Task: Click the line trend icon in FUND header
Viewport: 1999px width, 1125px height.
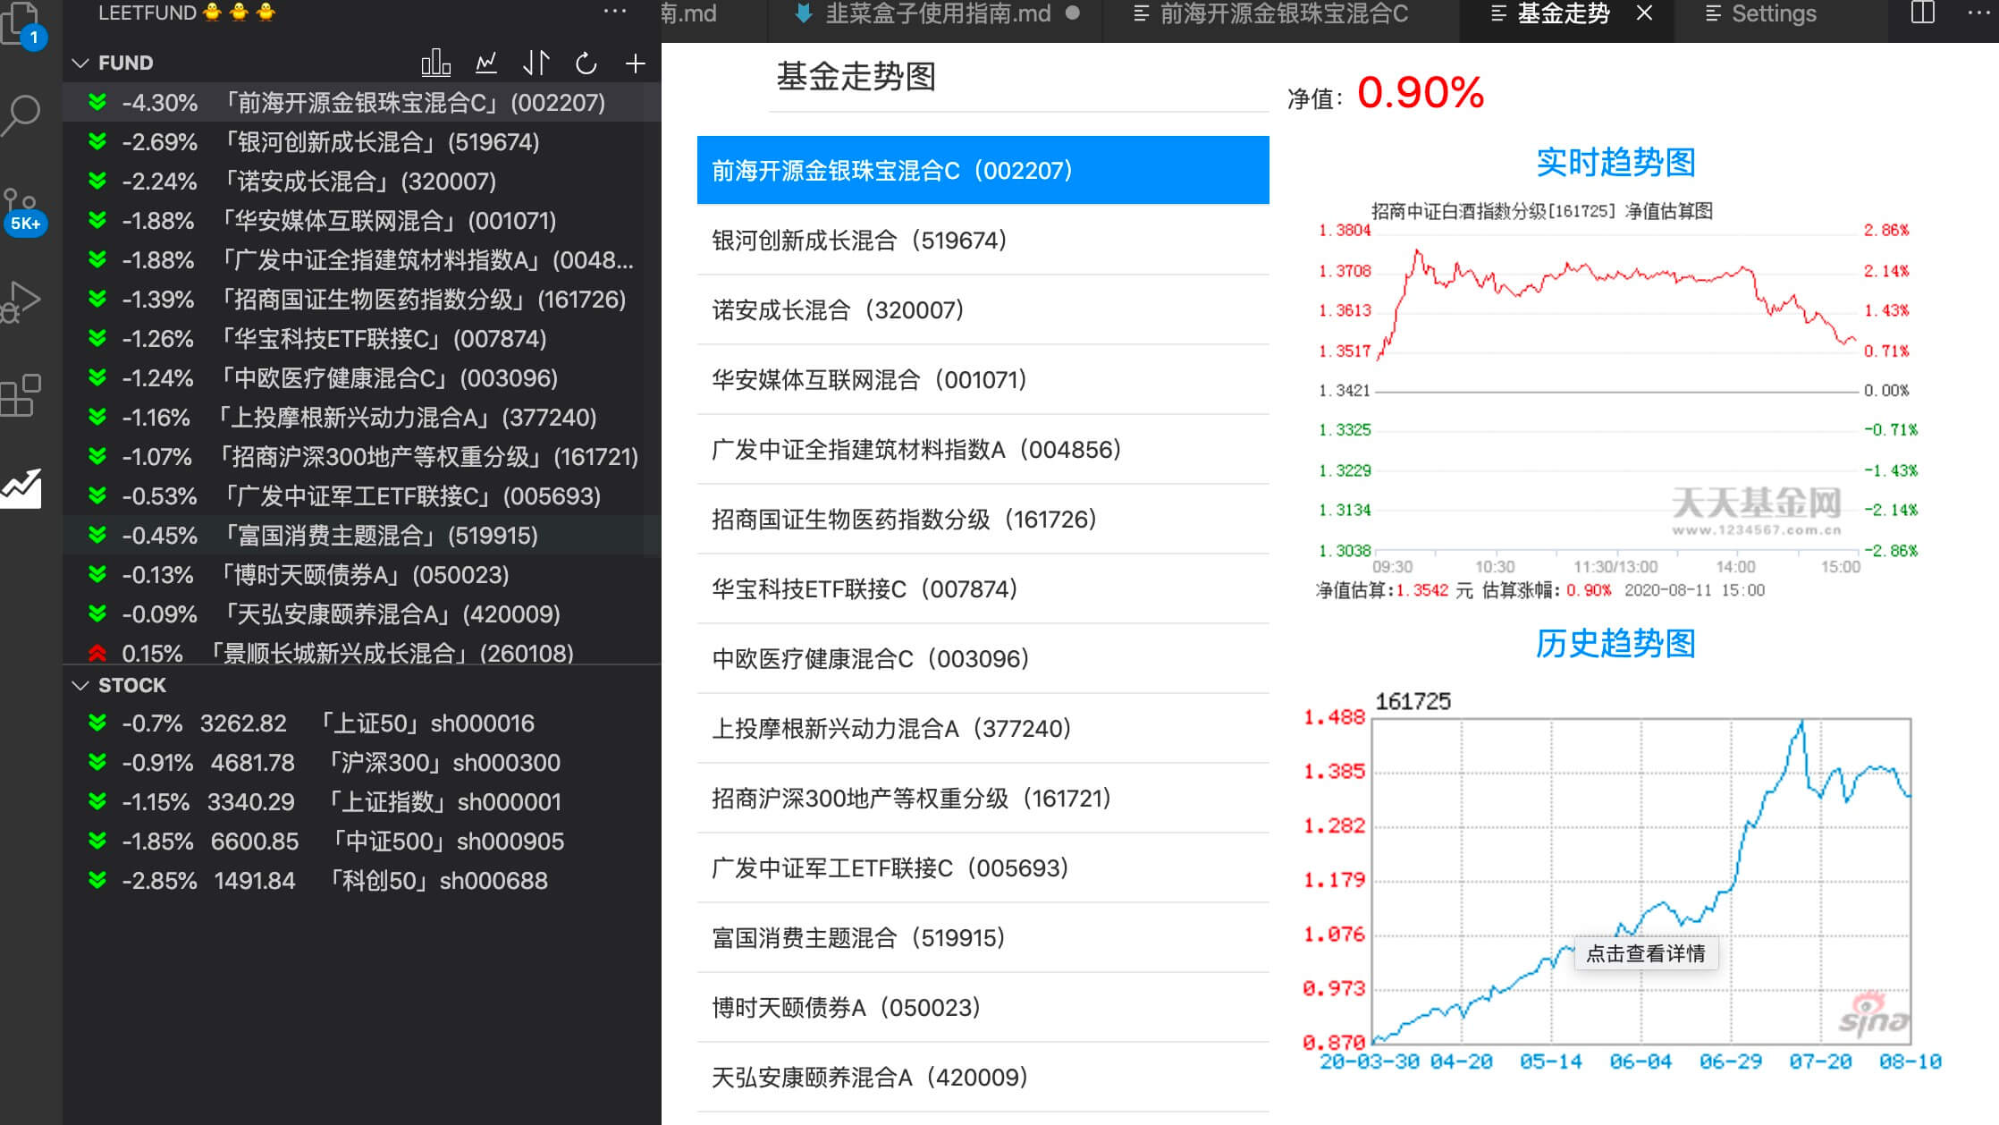Action: (x=486, y=63)
